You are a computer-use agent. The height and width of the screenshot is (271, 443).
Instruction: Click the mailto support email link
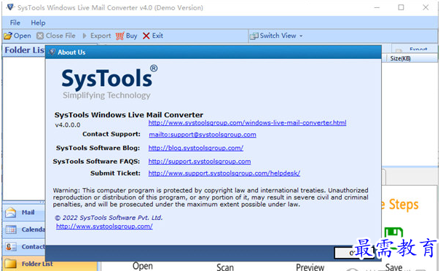click(203, 135)
